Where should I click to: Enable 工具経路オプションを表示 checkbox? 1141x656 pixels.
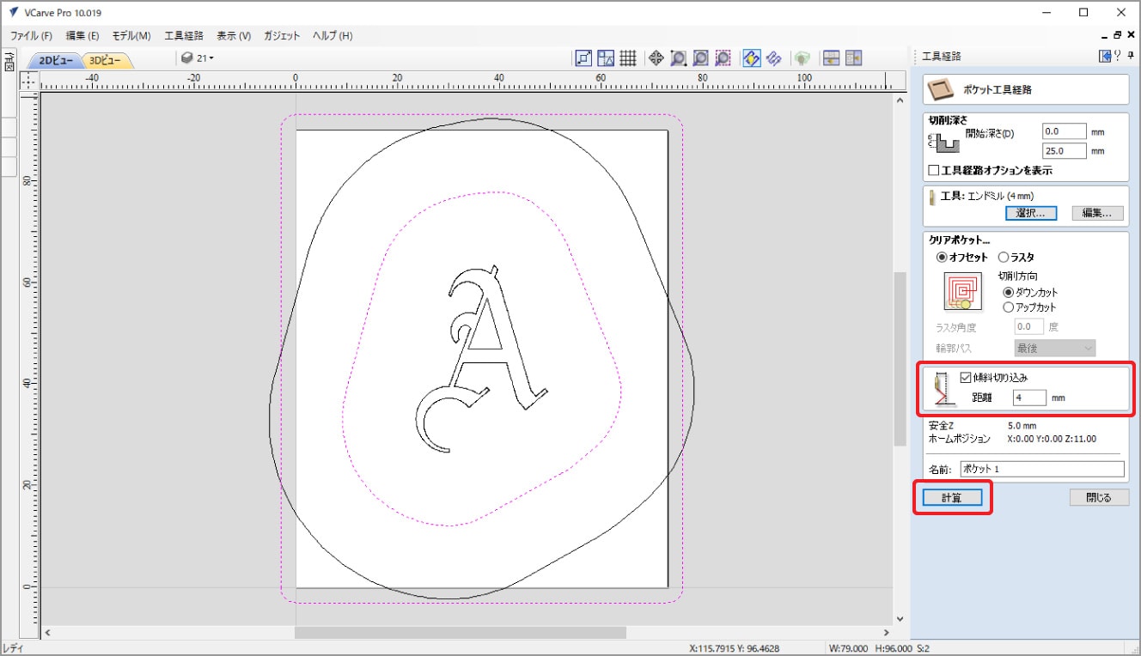click(x=934, y=170)
